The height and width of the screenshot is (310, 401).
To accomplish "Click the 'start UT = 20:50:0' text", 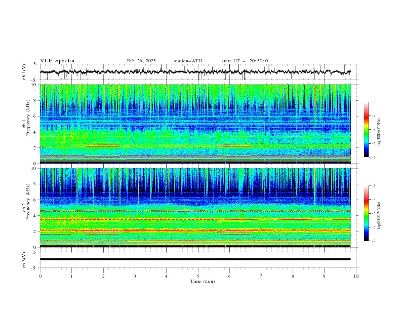I will [x=245, y=61].
